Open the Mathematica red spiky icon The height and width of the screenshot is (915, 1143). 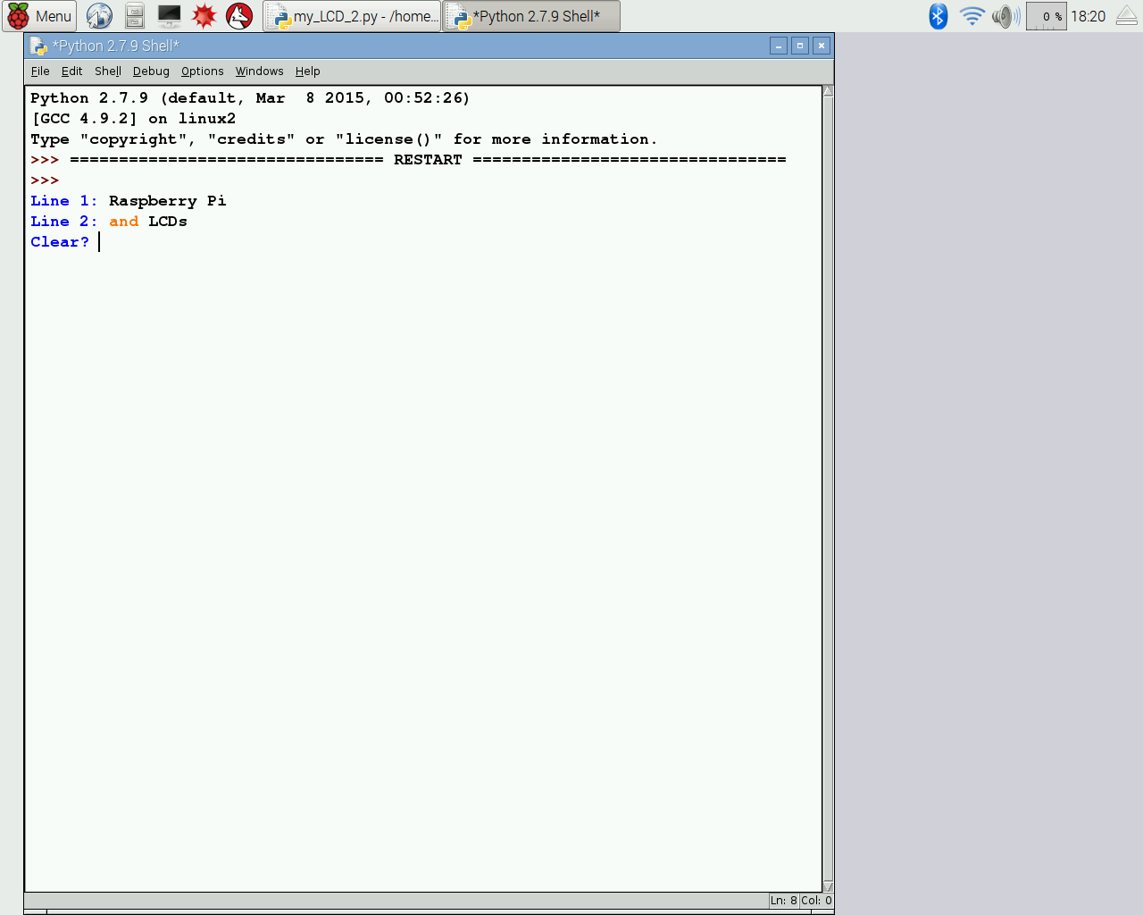(x=204, y=16)
